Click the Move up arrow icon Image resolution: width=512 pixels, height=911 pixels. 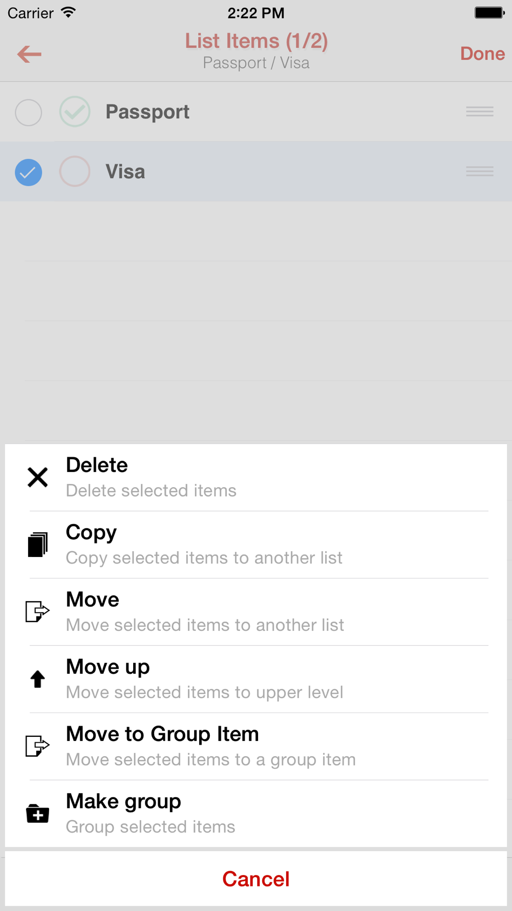37,679
